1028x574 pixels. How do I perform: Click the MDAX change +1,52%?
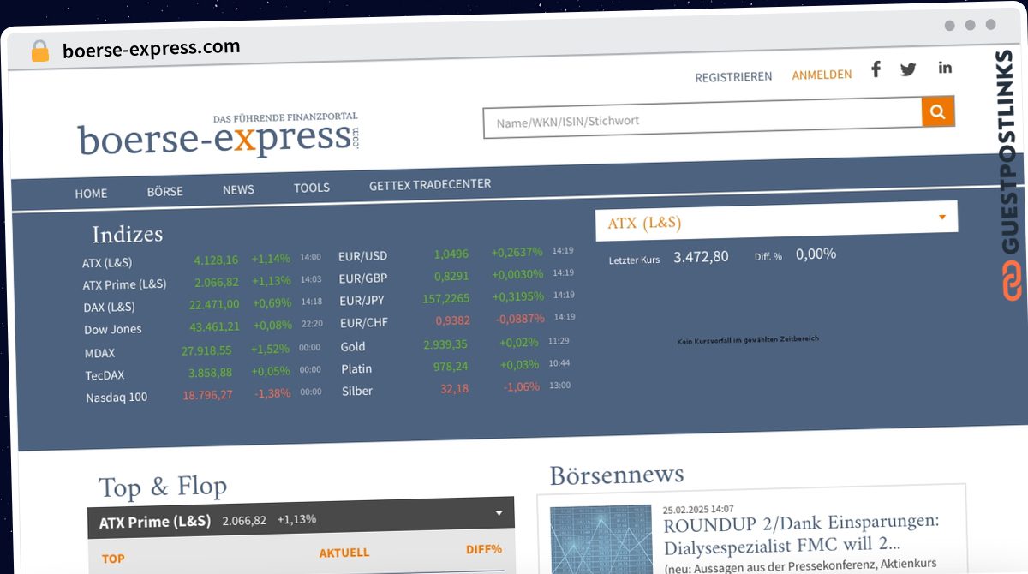[270, 350]
